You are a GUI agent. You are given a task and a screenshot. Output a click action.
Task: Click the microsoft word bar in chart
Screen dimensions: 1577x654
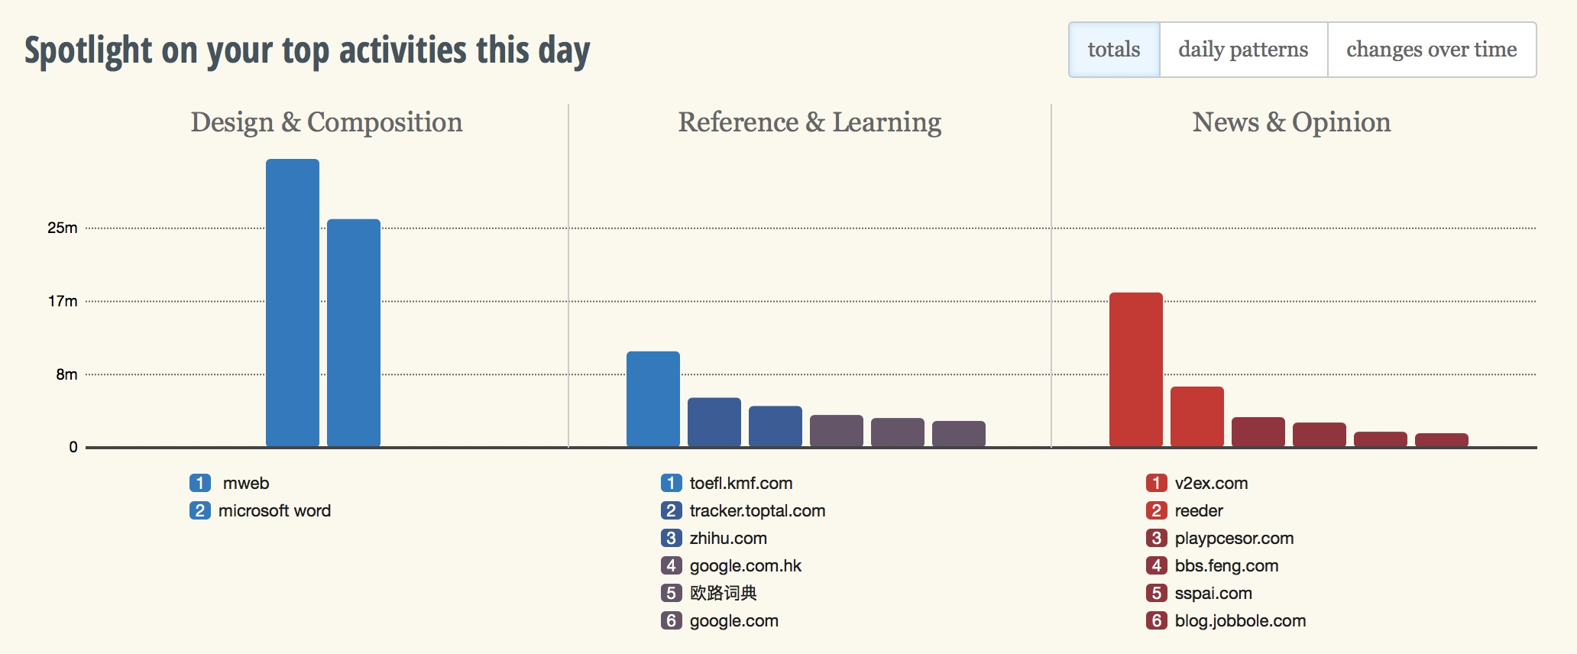coord(354,332)
